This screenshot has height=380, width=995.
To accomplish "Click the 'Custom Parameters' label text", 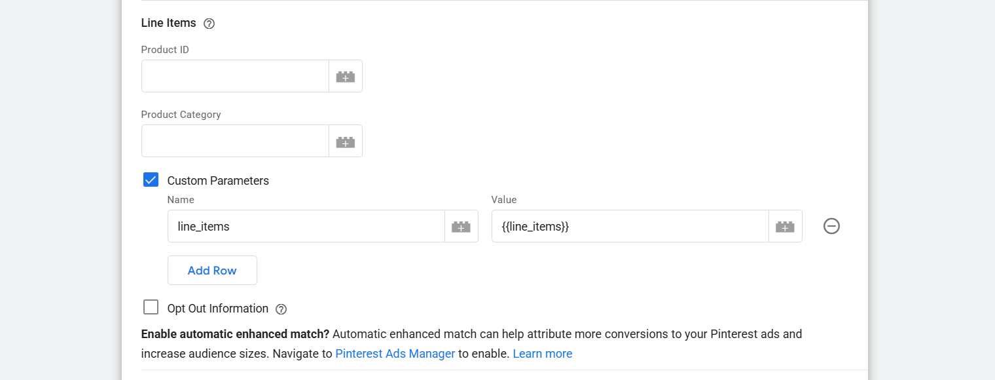I will (x=218, y=181).
